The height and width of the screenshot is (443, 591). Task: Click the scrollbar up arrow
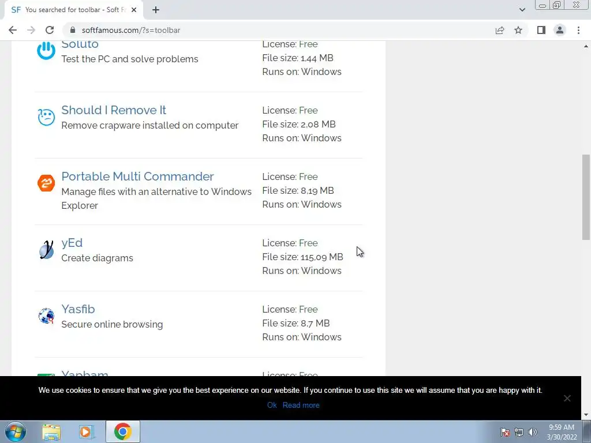click(586, 46)
